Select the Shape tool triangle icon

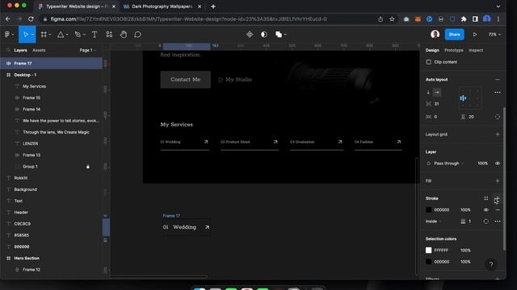point(61,34)
